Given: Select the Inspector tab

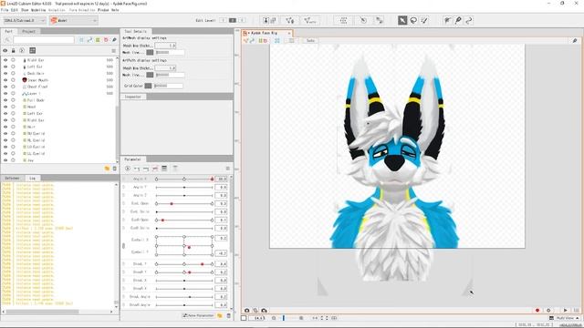Looking at the screenshot, I should [133, 97].
